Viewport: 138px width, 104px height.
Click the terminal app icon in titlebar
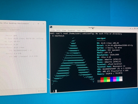point(51,27)
